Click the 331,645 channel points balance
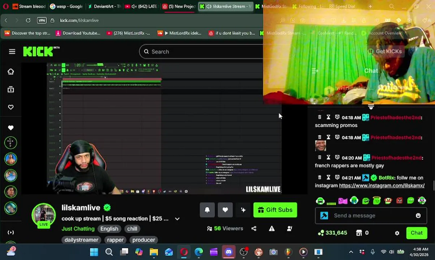435x260 pixels. pos(332,233)
